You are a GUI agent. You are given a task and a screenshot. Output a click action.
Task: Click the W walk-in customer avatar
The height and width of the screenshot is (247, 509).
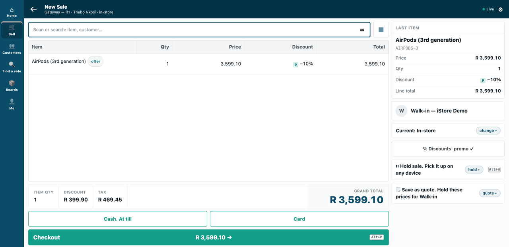coord(401,111)
